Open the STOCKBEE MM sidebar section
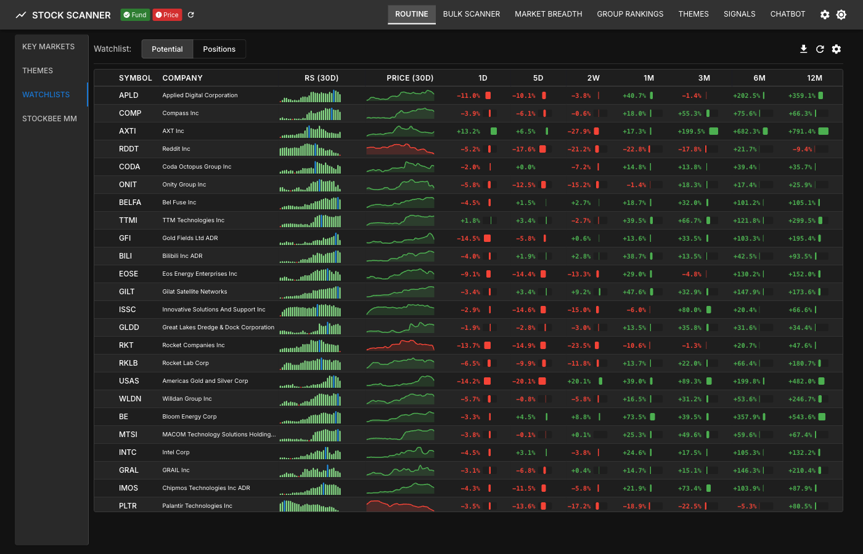Image resolution: width=863 pixels, height=554 pixels. 49,118
